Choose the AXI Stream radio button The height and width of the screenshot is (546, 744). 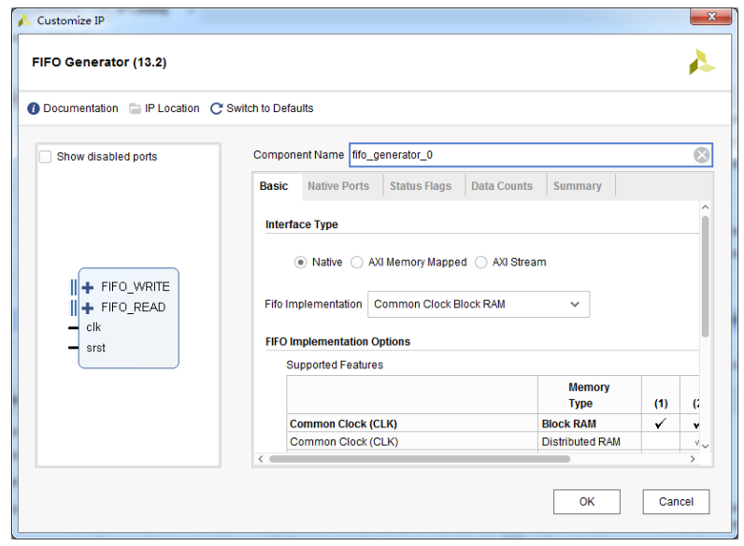481,262
